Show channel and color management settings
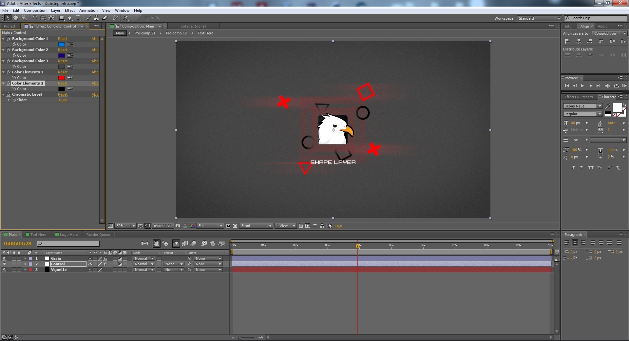 tap(192, 226)
